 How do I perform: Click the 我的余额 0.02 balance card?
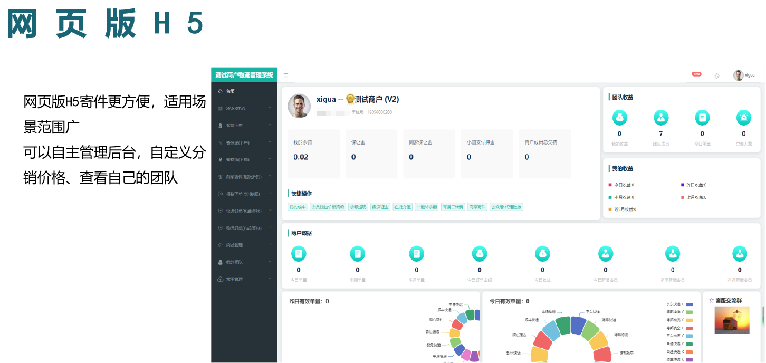313,154
